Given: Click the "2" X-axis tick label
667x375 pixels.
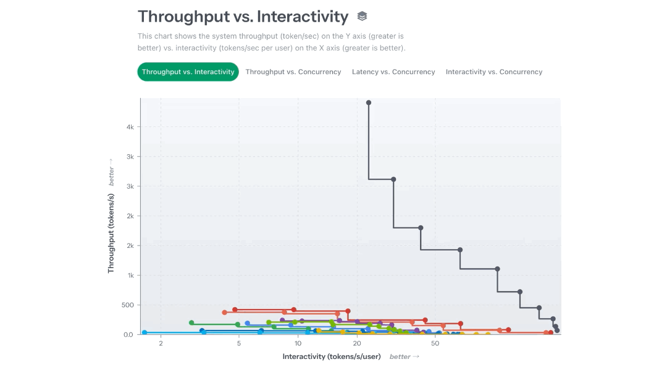Looking at the screenshot, I should point(161,344).
